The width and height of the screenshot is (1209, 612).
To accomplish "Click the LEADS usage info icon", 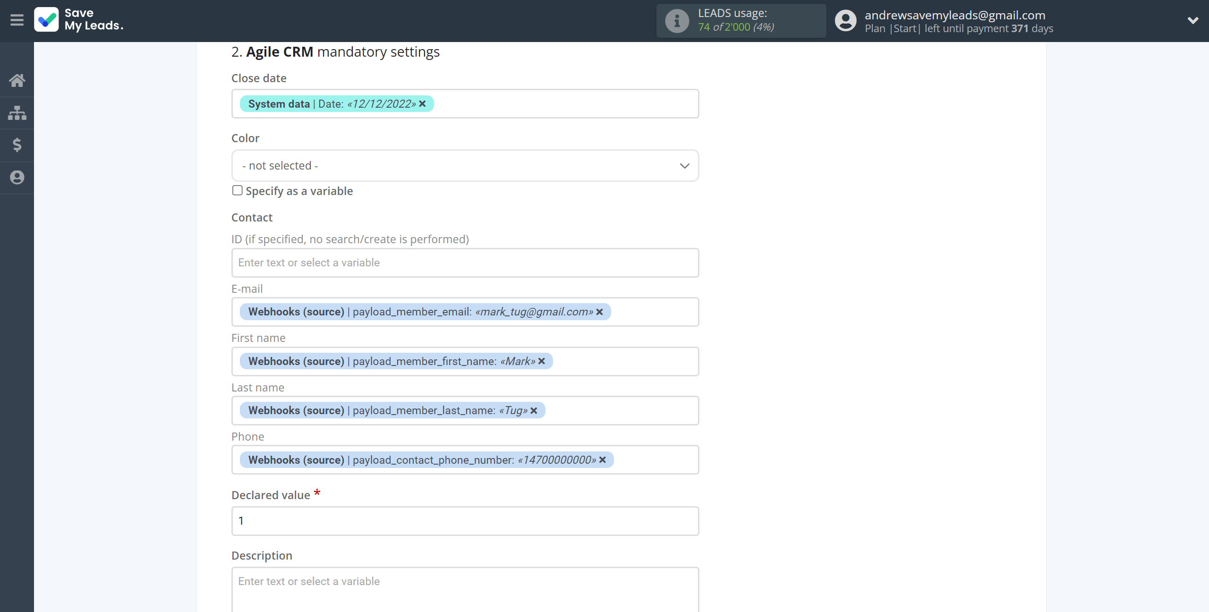I will tap(677, 21).
